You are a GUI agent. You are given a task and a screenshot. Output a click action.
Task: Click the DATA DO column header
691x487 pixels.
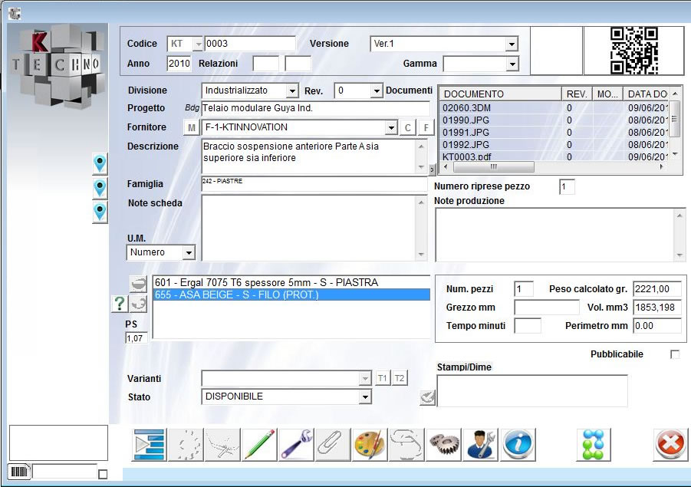(x=647, y=94)
